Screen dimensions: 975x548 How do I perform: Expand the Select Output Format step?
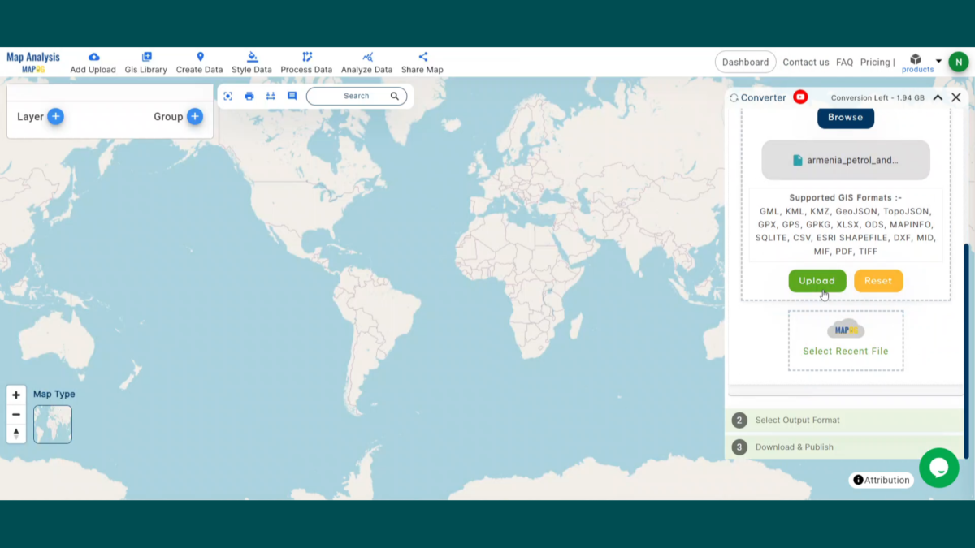click(845, 420)
